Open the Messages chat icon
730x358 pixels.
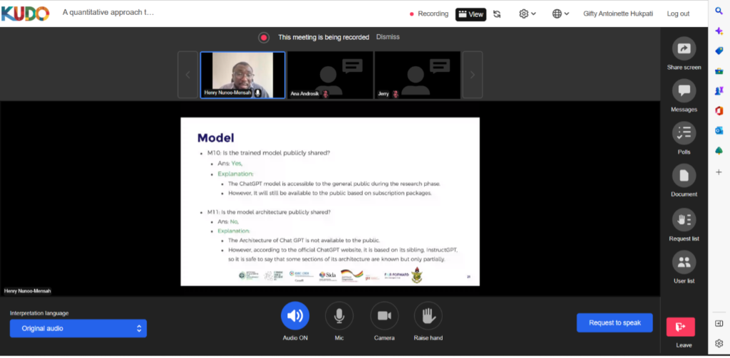[x=684, y=91]
